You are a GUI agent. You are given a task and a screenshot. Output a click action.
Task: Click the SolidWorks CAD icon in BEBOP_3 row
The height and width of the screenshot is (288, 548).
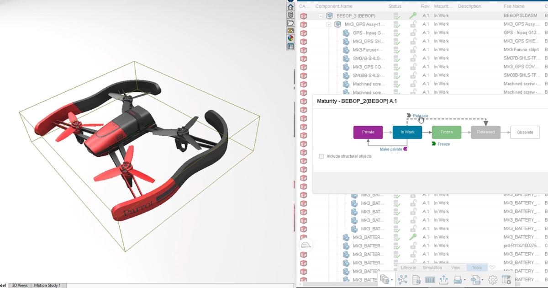coord(304,16)
